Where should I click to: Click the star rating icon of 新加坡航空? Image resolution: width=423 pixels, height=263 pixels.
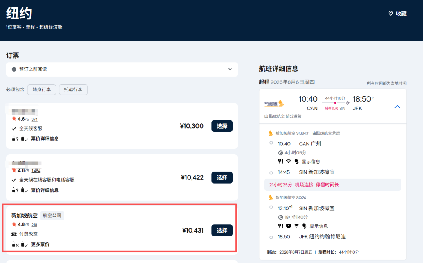(x=14, y=224)
